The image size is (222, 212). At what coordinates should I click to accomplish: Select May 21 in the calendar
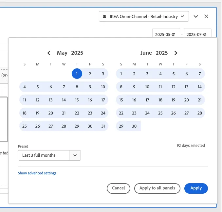(64, 113)
